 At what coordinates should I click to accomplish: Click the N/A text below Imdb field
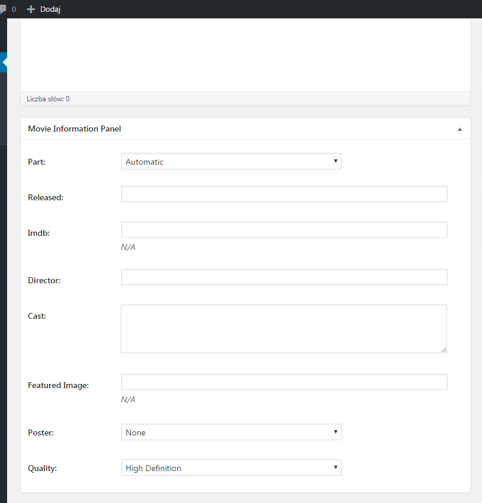128,247
